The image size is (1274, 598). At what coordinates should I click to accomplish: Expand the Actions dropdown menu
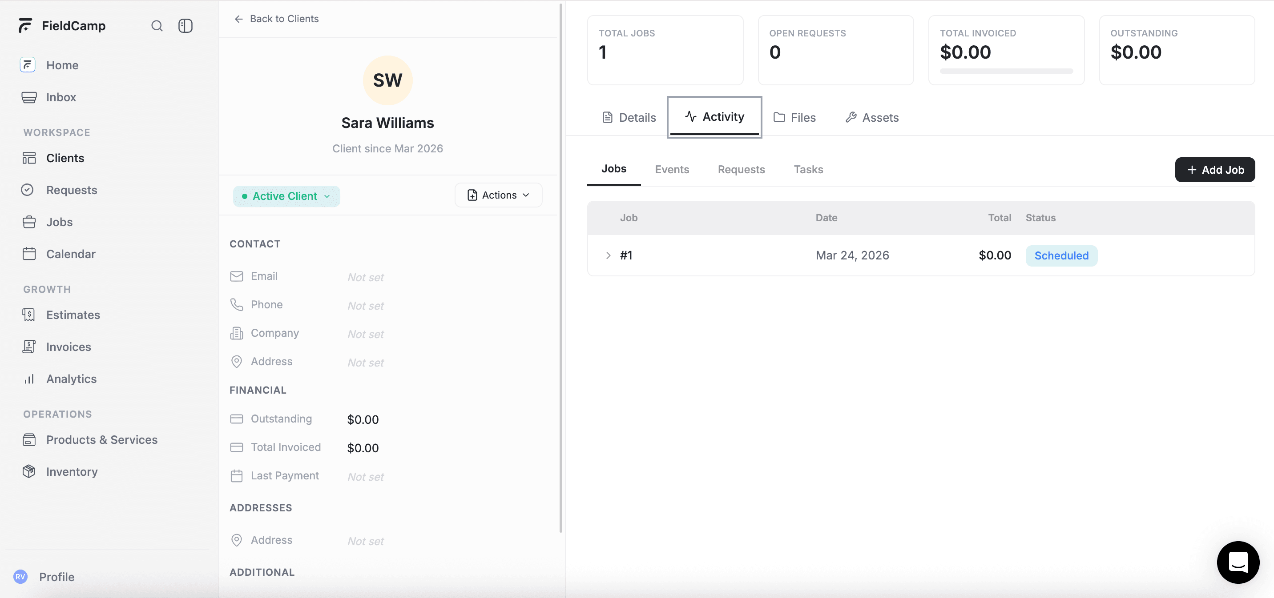[x=498, y=195]
